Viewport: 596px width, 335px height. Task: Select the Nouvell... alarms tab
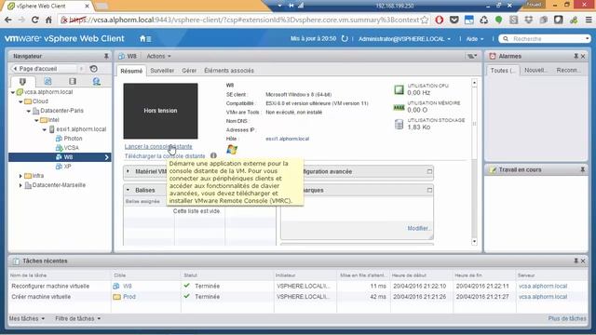[x=536, y=71]
